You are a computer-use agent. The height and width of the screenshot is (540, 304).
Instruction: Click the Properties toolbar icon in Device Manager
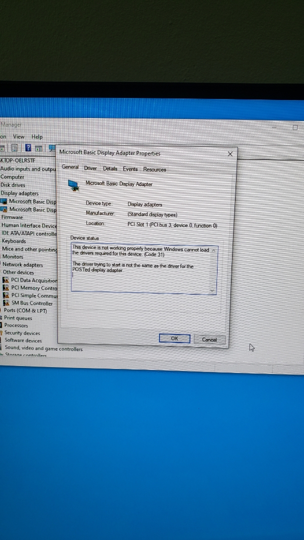15,148
